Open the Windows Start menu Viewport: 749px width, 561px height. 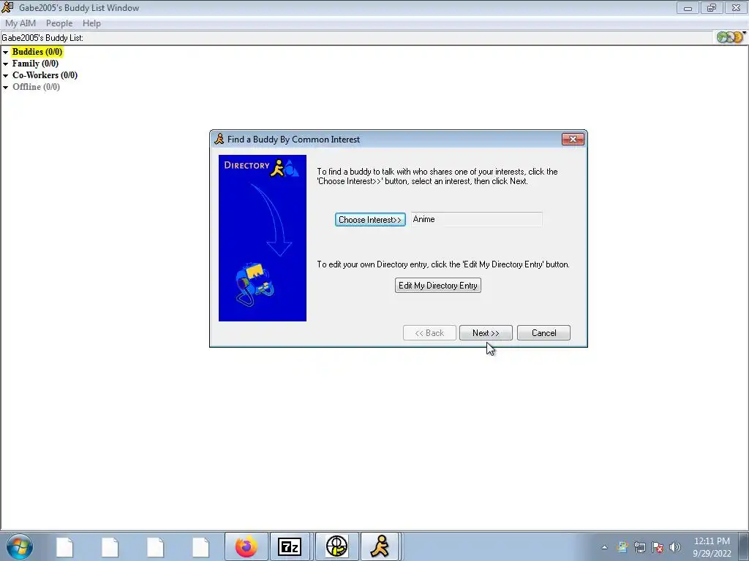click(20, 546)
